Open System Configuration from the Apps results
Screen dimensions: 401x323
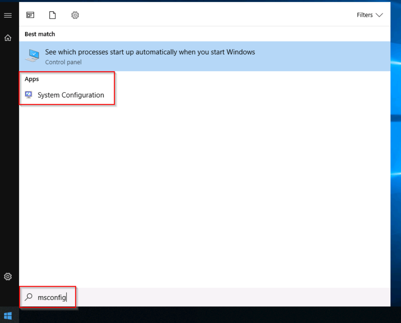point(71,95)
